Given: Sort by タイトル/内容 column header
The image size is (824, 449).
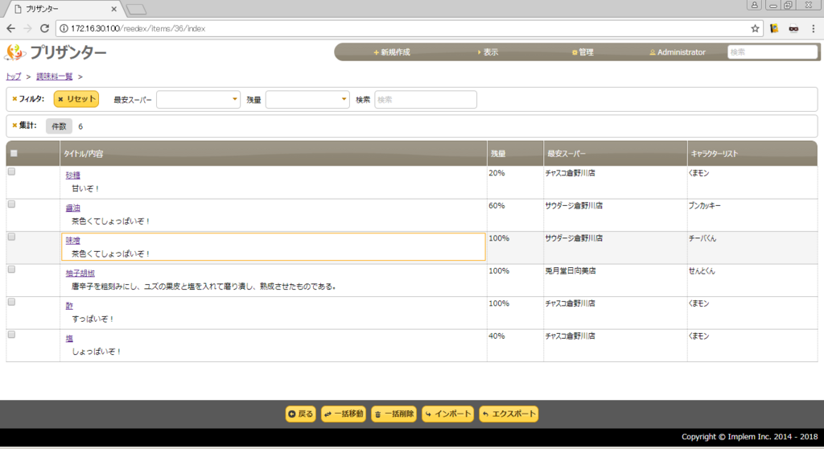Looking at the screenshot, I should [x=274, y=154].
